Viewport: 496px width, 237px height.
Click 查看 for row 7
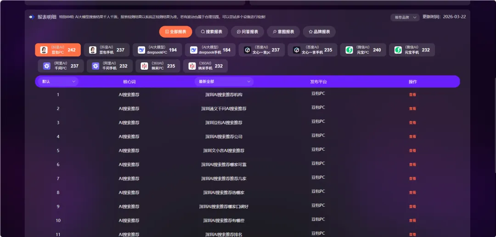click(x=412, y=179)
